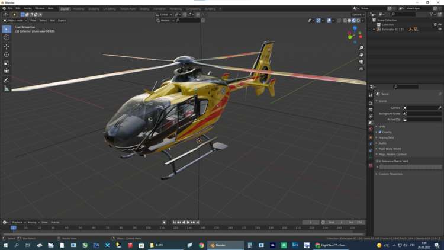
Task: Open Windows Start menu
Action: click(5, 245)
